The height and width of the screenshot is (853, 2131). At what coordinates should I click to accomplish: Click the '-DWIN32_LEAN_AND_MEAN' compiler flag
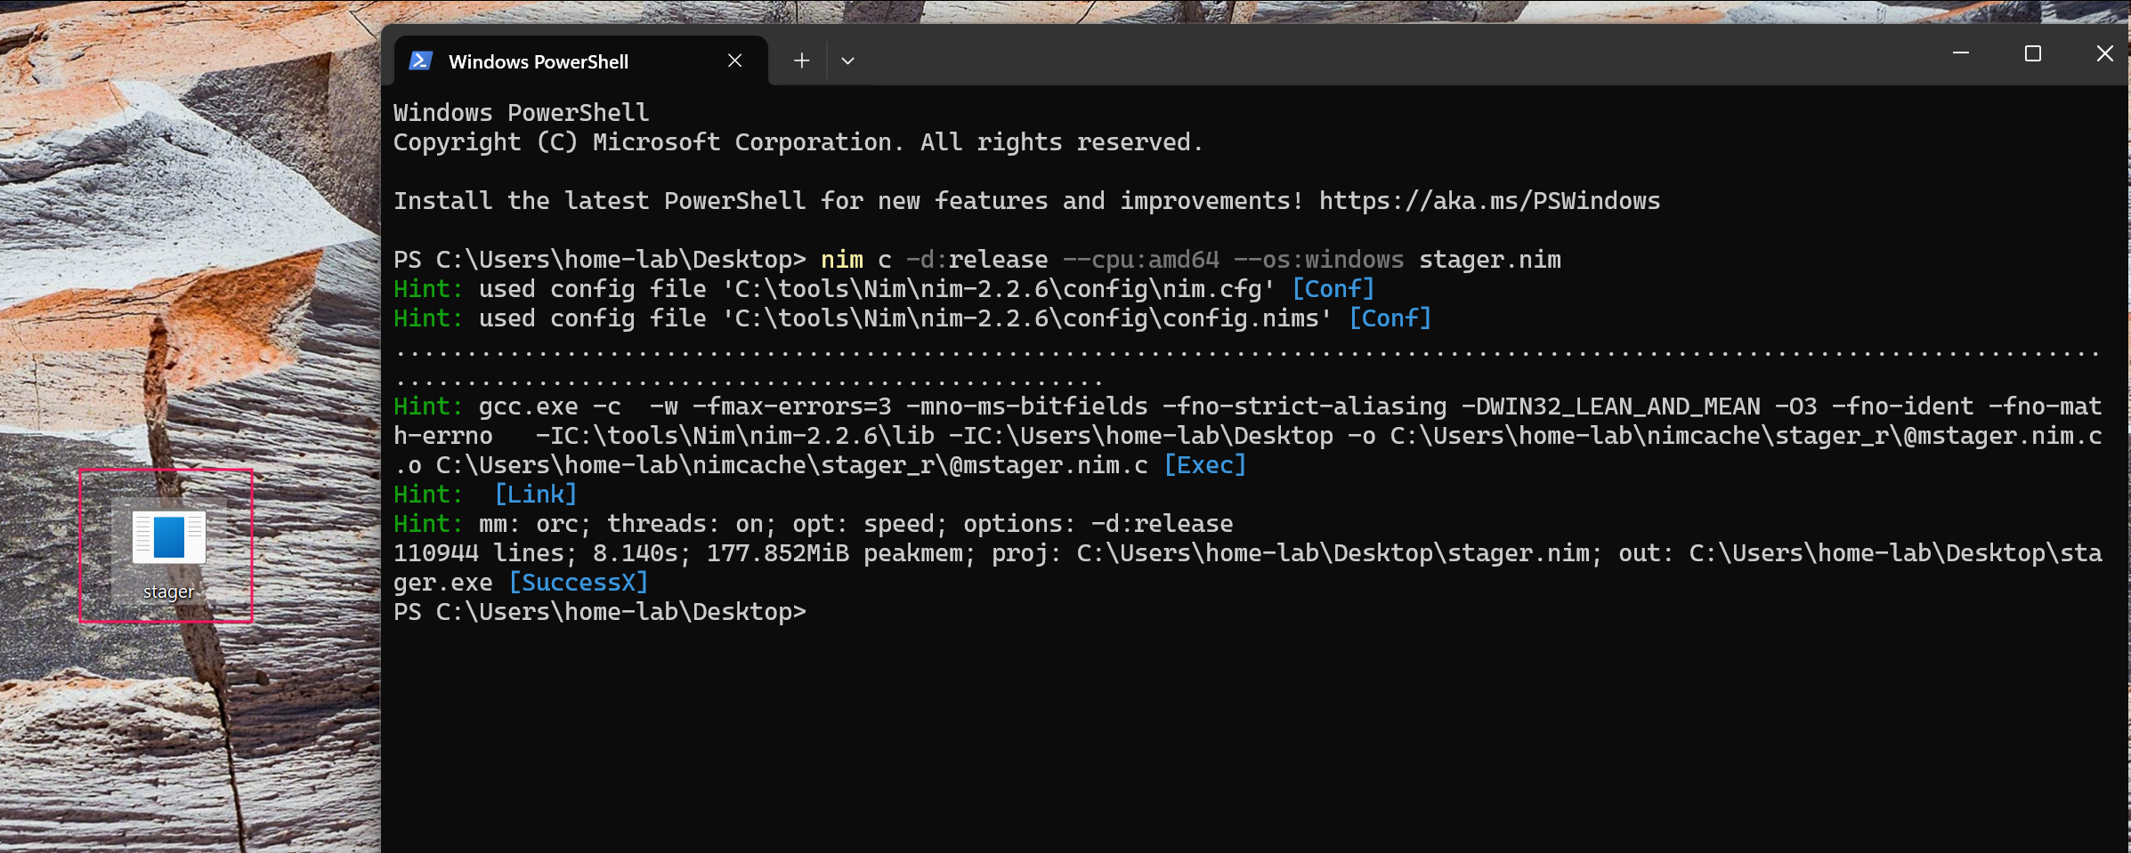click(x=1610, y=406)
